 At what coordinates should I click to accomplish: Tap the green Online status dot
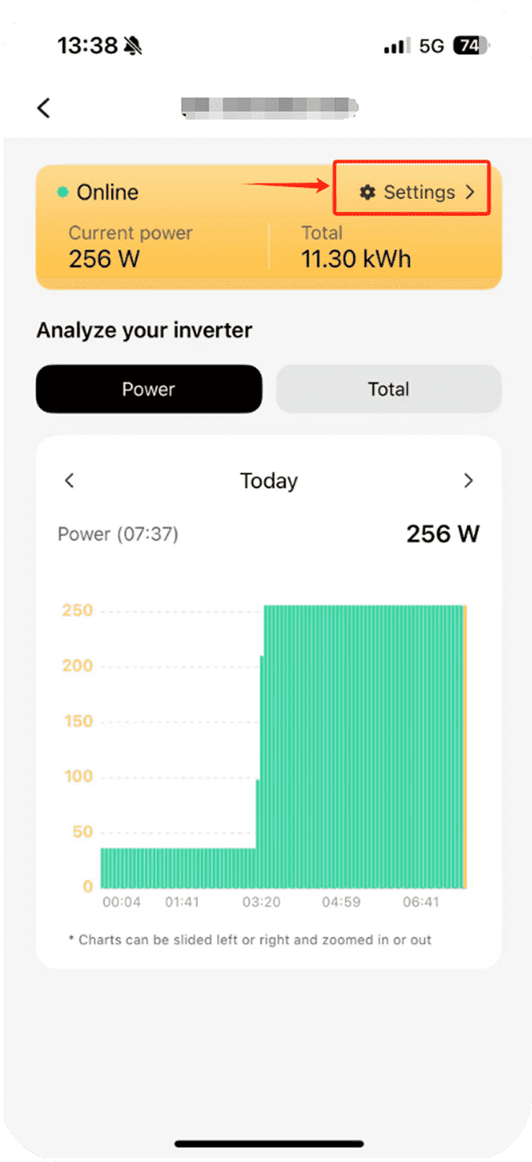[x=62, y=192]
